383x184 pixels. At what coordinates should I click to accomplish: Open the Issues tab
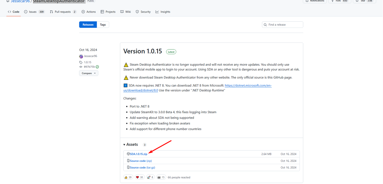point(34,12)
